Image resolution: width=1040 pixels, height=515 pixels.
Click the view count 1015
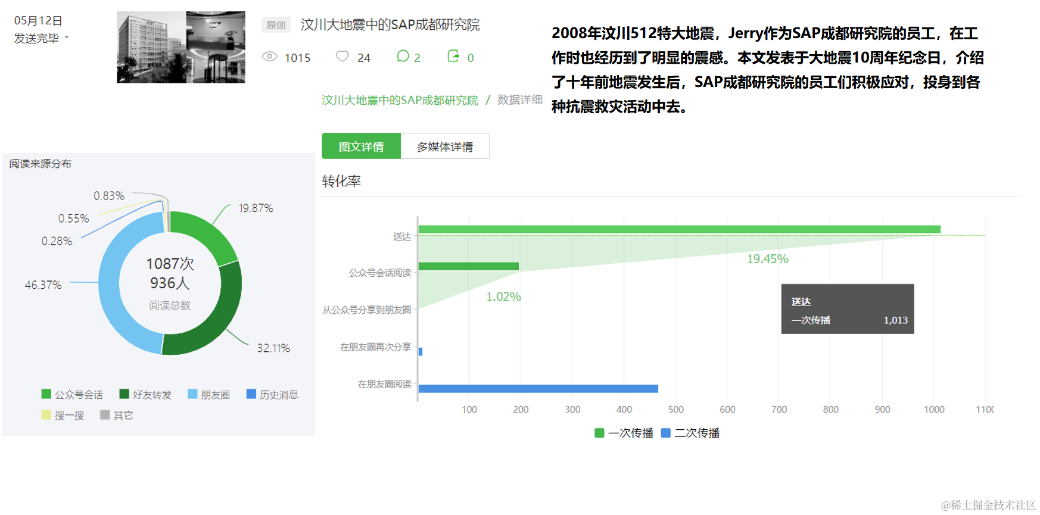point(297,58)
